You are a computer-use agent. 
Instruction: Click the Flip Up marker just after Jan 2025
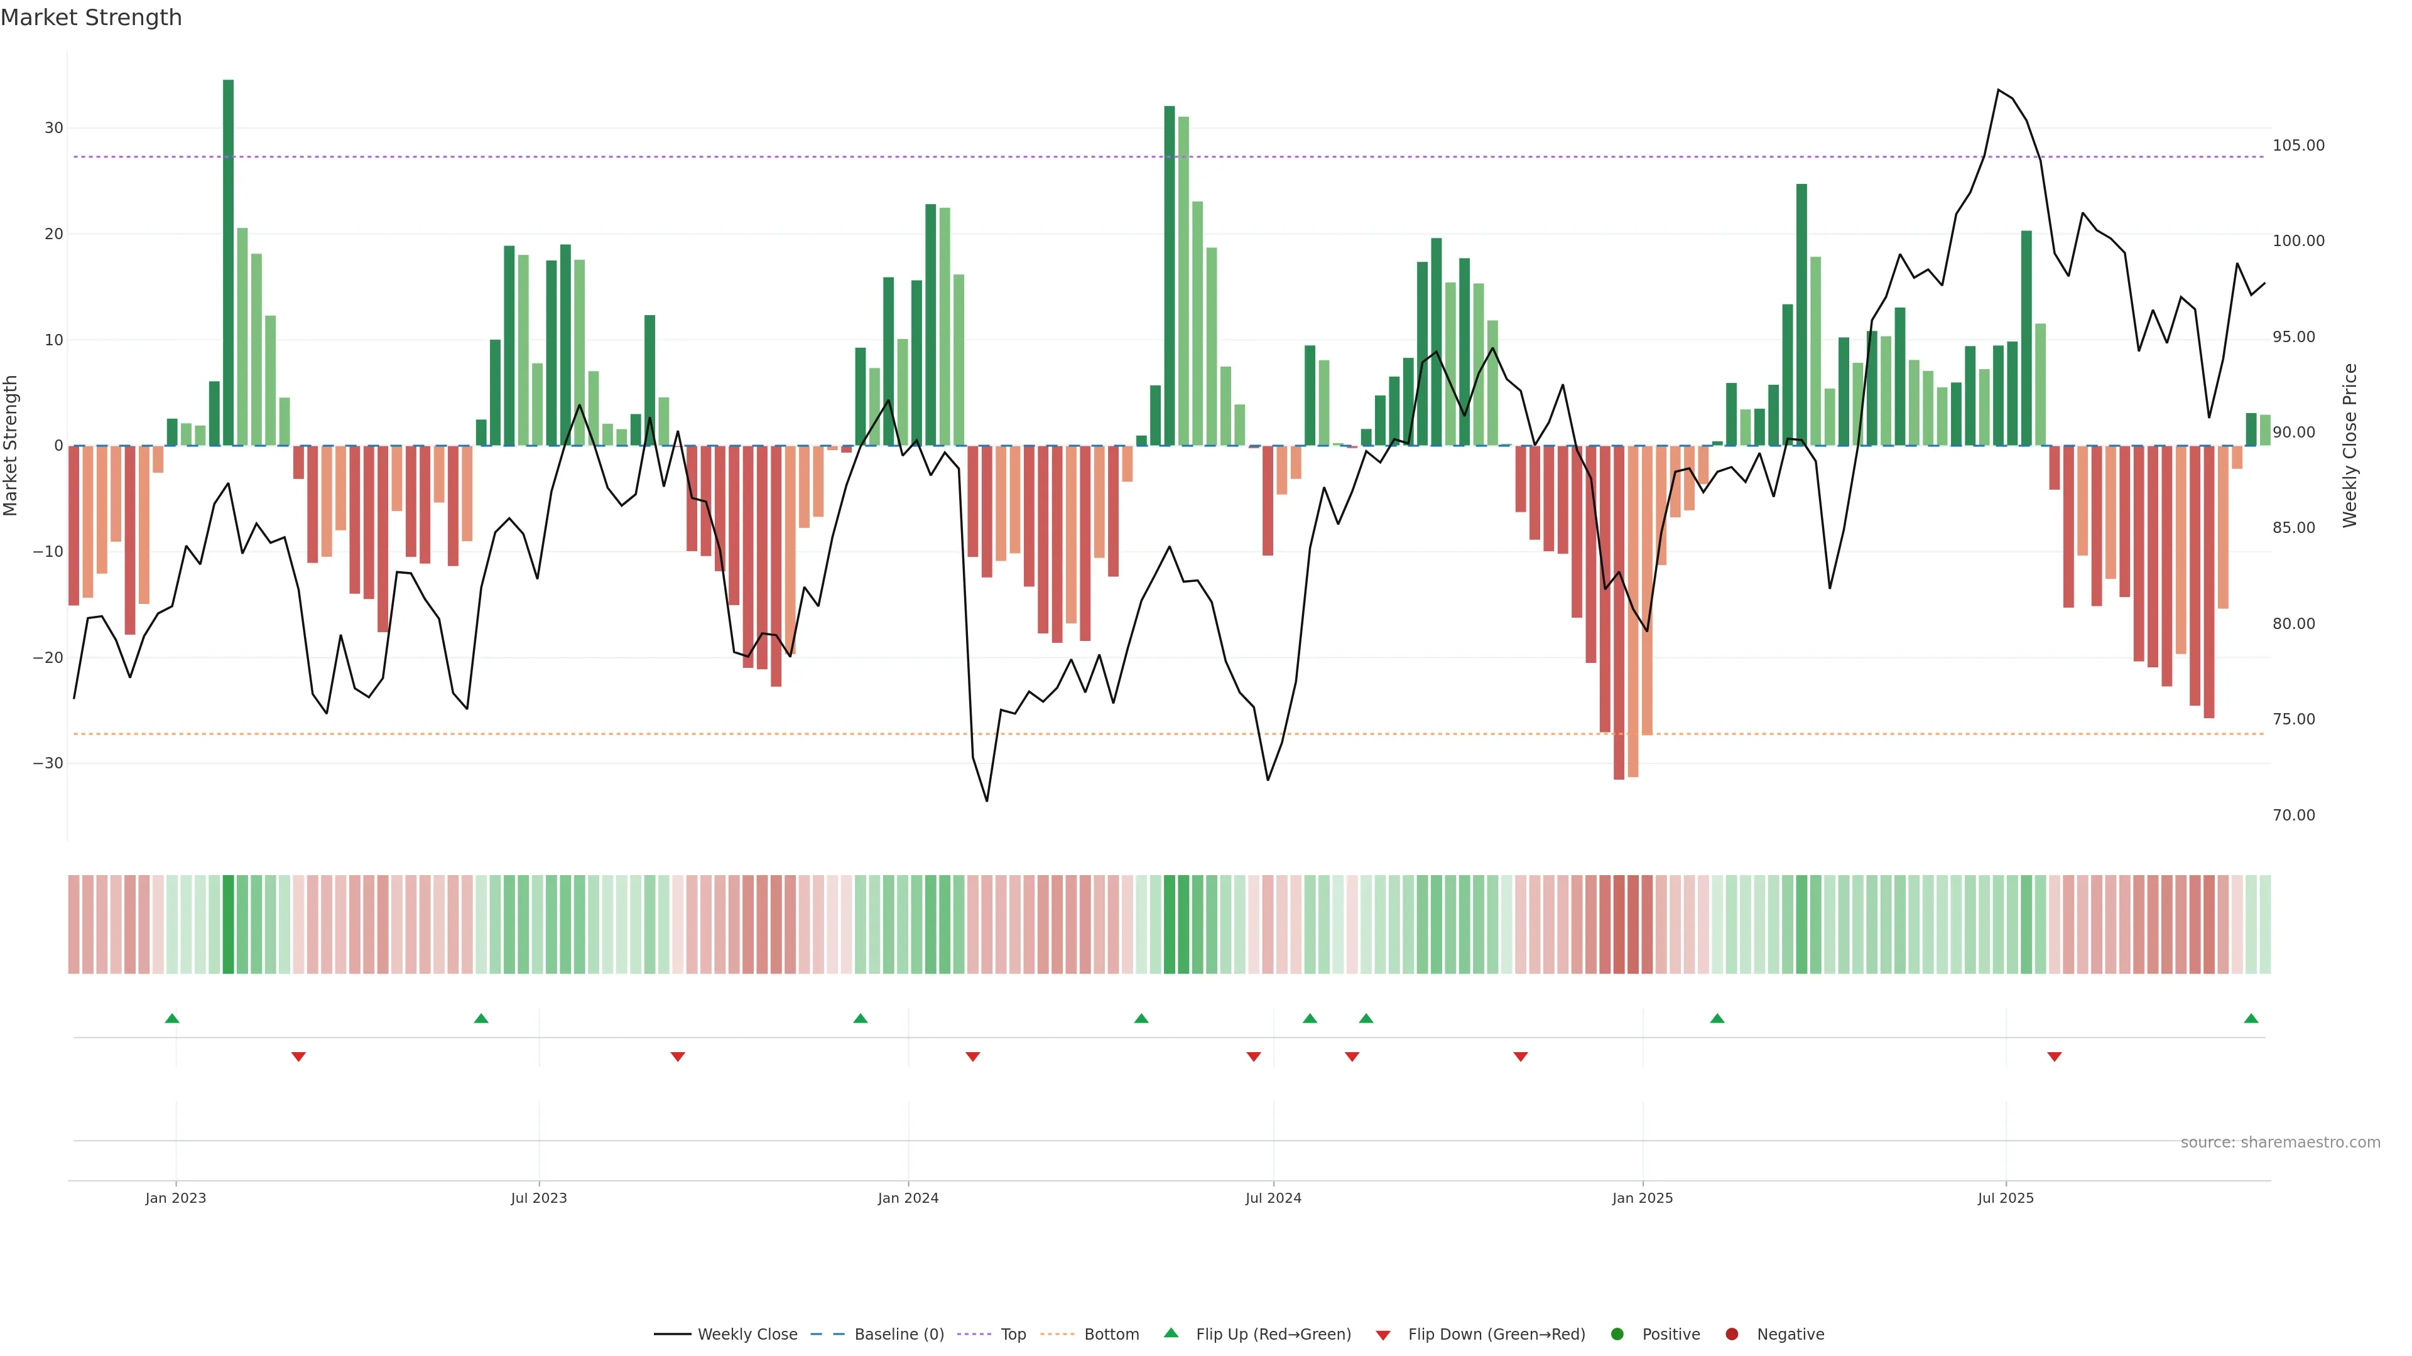click(1717, 1018)
